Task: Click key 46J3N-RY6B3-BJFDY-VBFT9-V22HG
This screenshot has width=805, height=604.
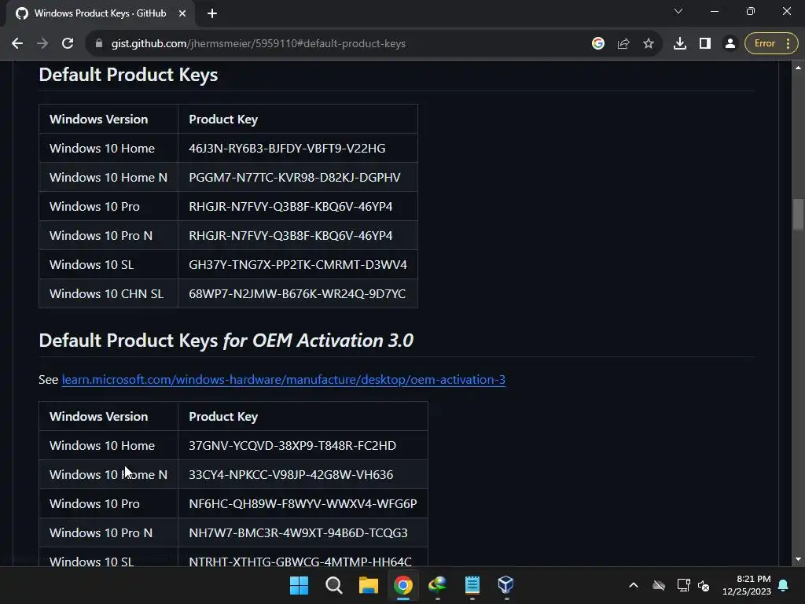Action: 287,149
